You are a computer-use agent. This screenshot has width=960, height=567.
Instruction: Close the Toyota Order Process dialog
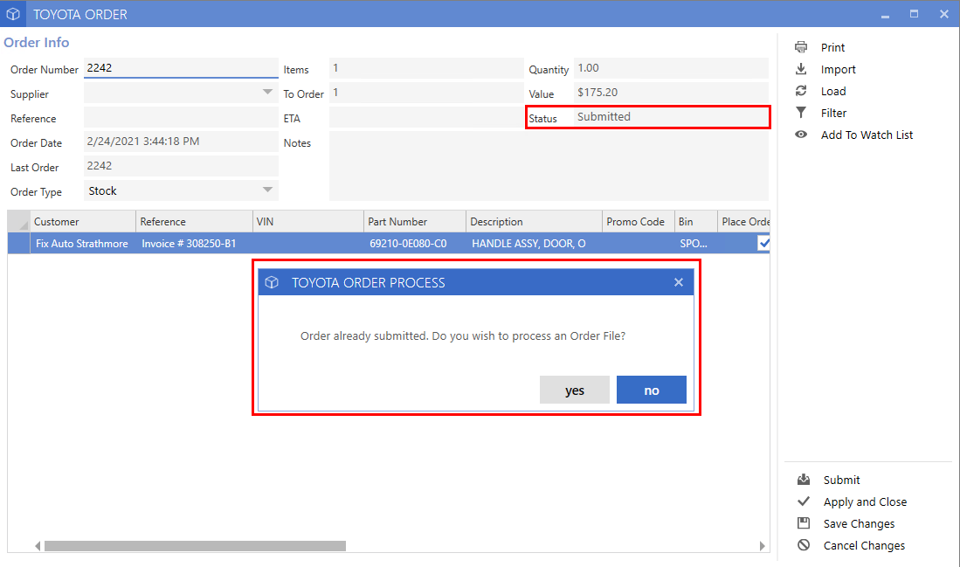click(679, 282)
